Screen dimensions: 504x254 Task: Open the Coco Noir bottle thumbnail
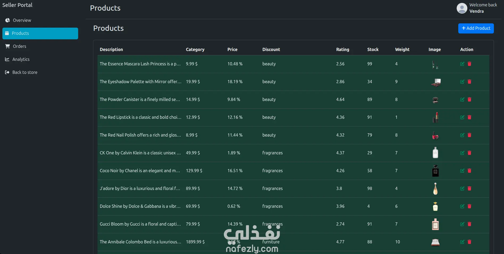click(x=435, y=171)
